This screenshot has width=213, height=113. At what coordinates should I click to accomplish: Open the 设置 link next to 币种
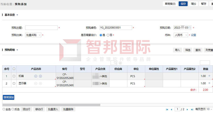[194, 35]
